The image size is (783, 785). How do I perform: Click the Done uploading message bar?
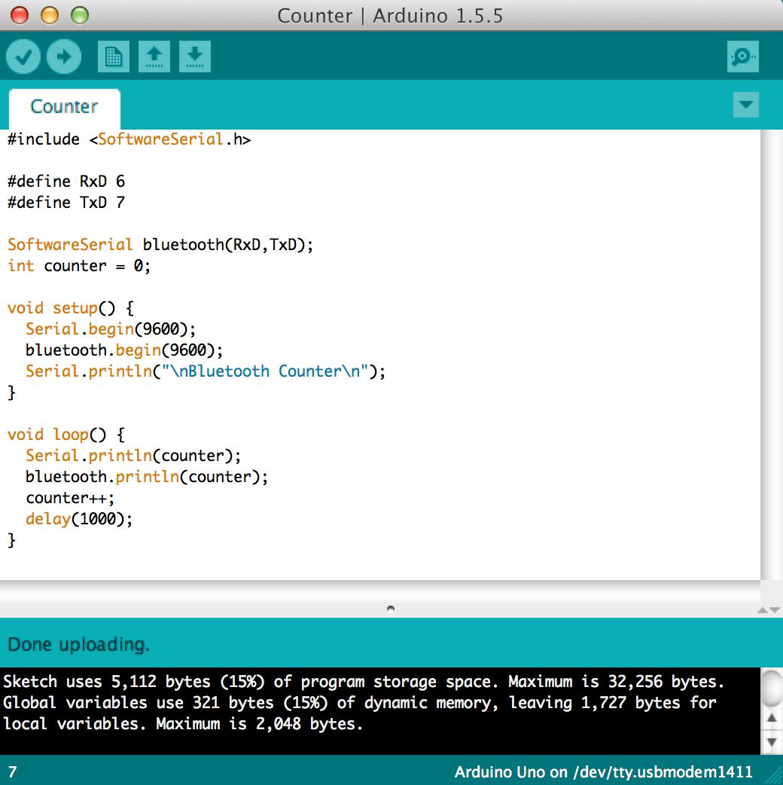(75, 644)
